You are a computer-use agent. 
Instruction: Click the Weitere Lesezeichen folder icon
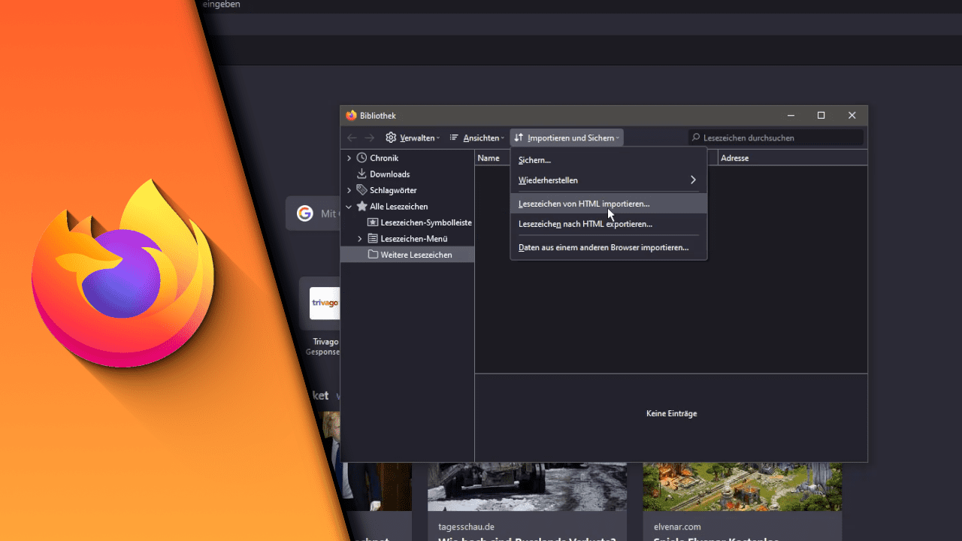point(373,255)
